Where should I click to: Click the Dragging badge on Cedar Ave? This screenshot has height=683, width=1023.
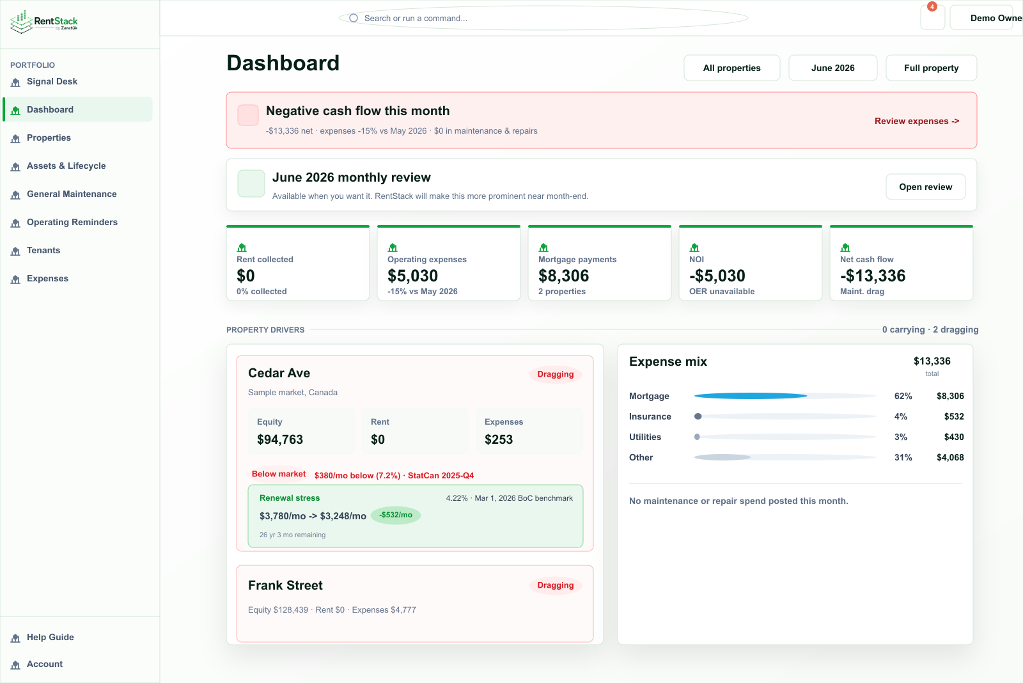click(556, 374)
